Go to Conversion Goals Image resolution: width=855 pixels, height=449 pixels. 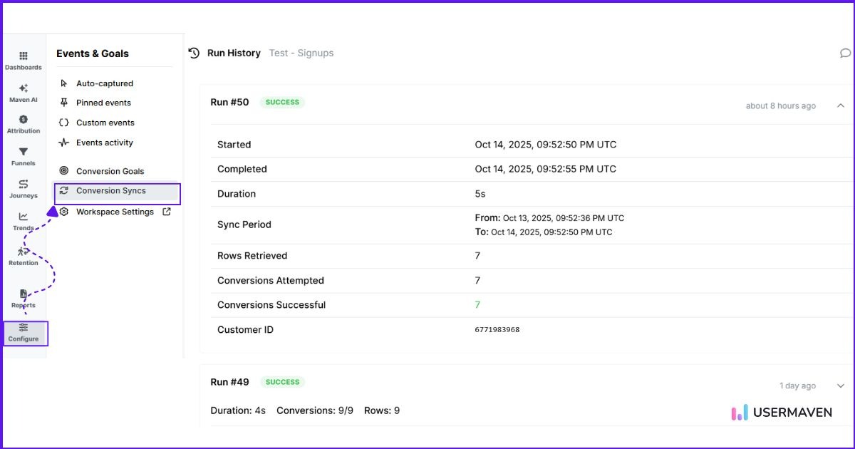coord(110,171)
